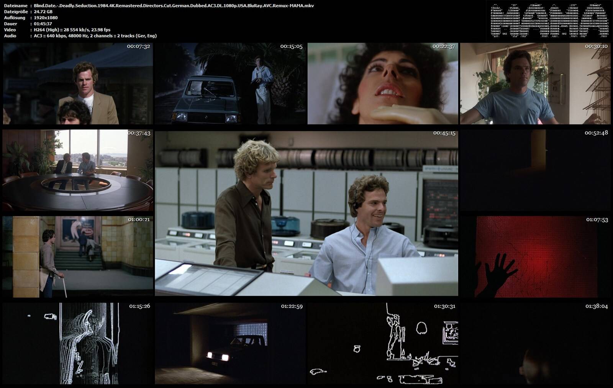This screenshot has height=388, width=613.
Task: Click the timestamp text 00:22:37
Action: coord(444,46)
